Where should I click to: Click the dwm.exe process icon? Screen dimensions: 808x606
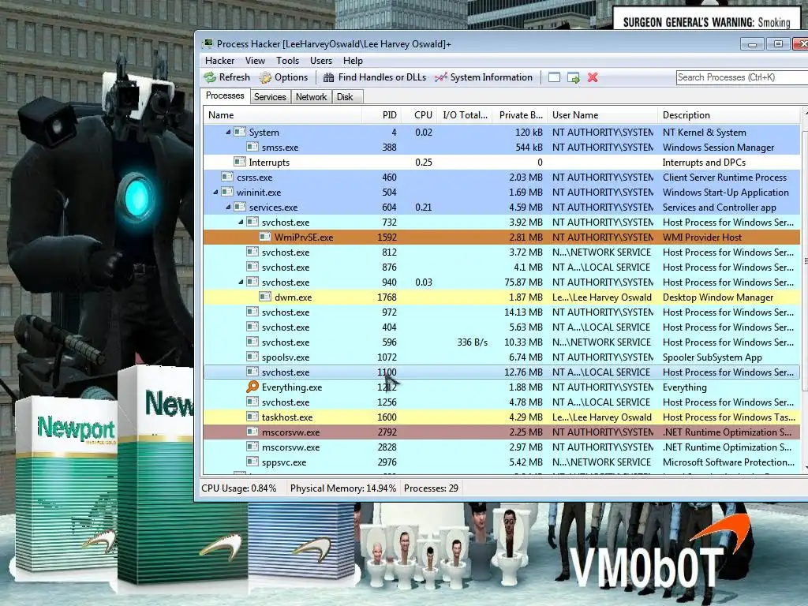pos(265,297)
